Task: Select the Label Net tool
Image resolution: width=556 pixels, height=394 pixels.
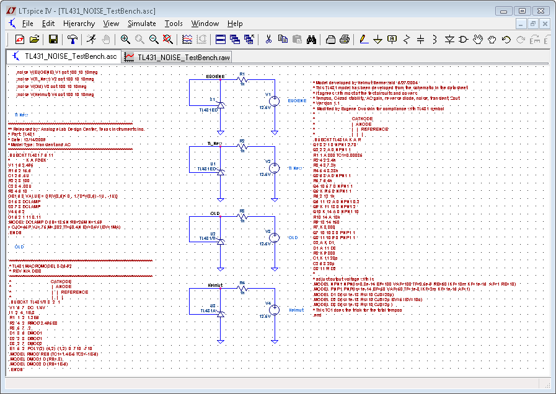Action: 392,39
